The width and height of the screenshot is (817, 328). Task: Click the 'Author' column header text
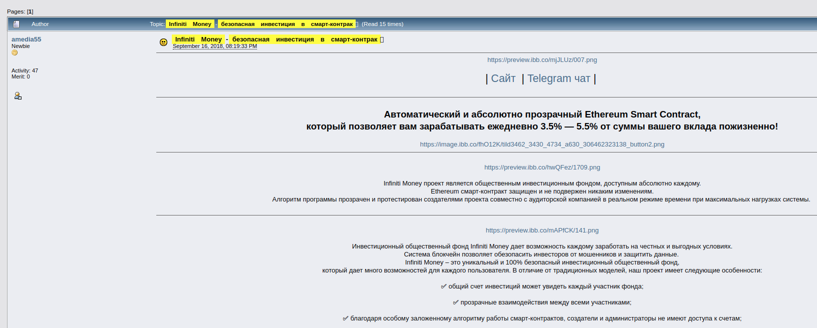click(40, 24)
